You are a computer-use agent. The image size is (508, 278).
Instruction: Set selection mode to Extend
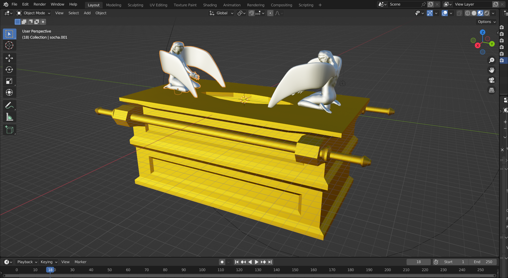tap(24, 22)
